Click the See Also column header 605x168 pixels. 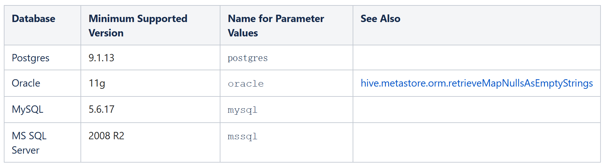tap(380, 19)
